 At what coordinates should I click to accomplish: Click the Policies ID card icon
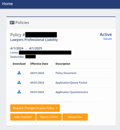point(12,22)
